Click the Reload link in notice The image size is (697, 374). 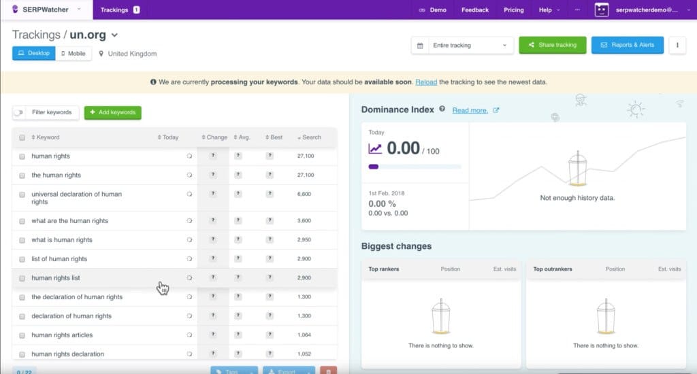tap(426, 82)
